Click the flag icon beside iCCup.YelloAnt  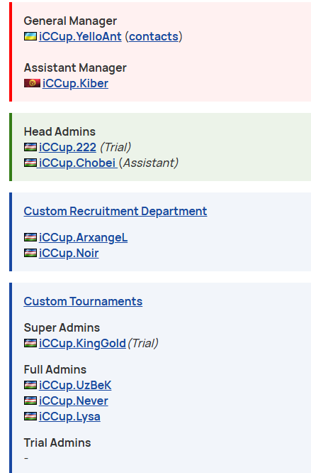pyautogui.click(x=30, y=36)
